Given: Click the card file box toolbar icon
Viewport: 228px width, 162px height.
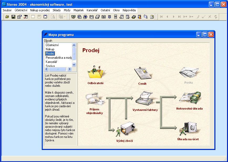Looking at the screenshot, I should click(134, 17).
